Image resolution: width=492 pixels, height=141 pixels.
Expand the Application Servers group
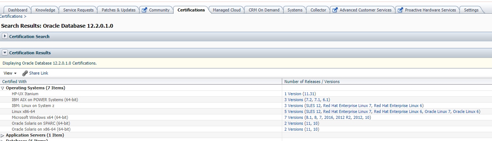click(3, 135)
